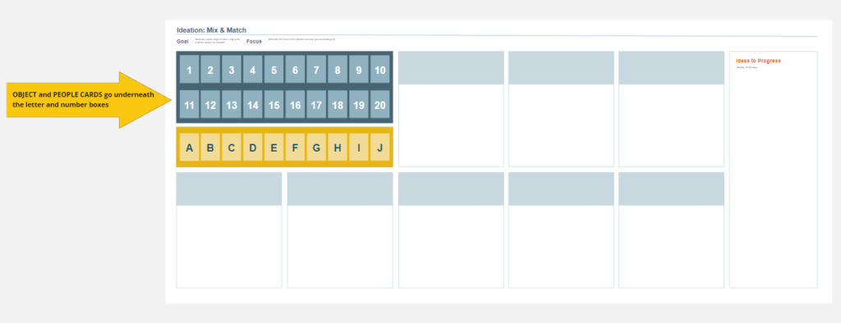Image resolution: width=841 pixels, height=323 pixels.
Task: Select the number 15 card box
Action: coord(274,104)
